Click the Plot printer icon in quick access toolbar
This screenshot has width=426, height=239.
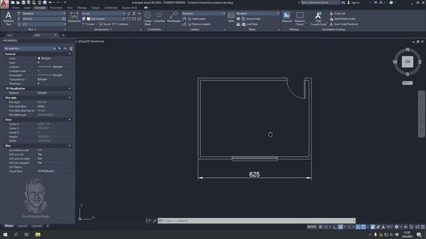pos(45,3)
